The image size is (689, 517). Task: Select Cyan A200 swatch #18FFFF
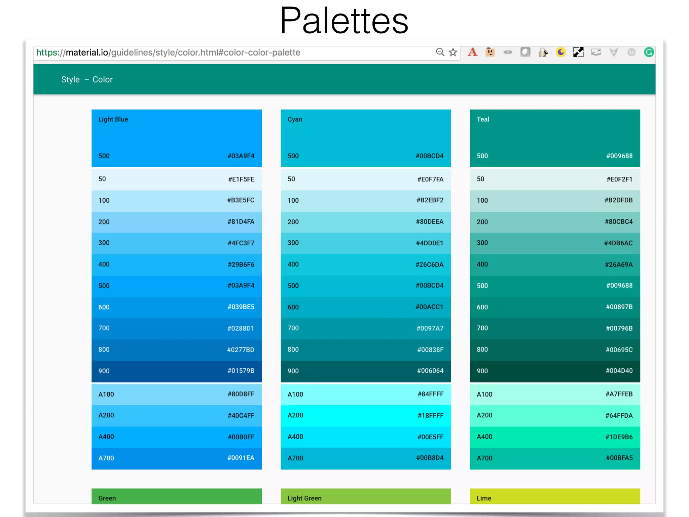pyautogui.click(x=366, y=415)
